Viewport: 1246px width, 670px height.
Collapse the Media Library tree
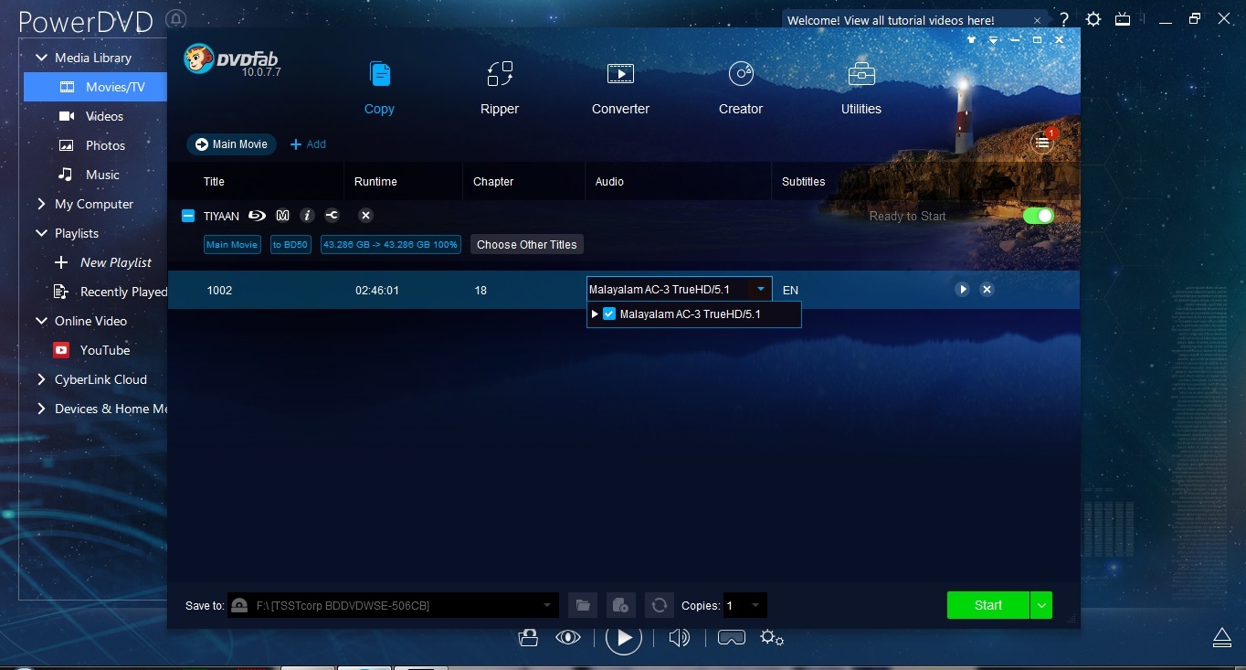41,58
